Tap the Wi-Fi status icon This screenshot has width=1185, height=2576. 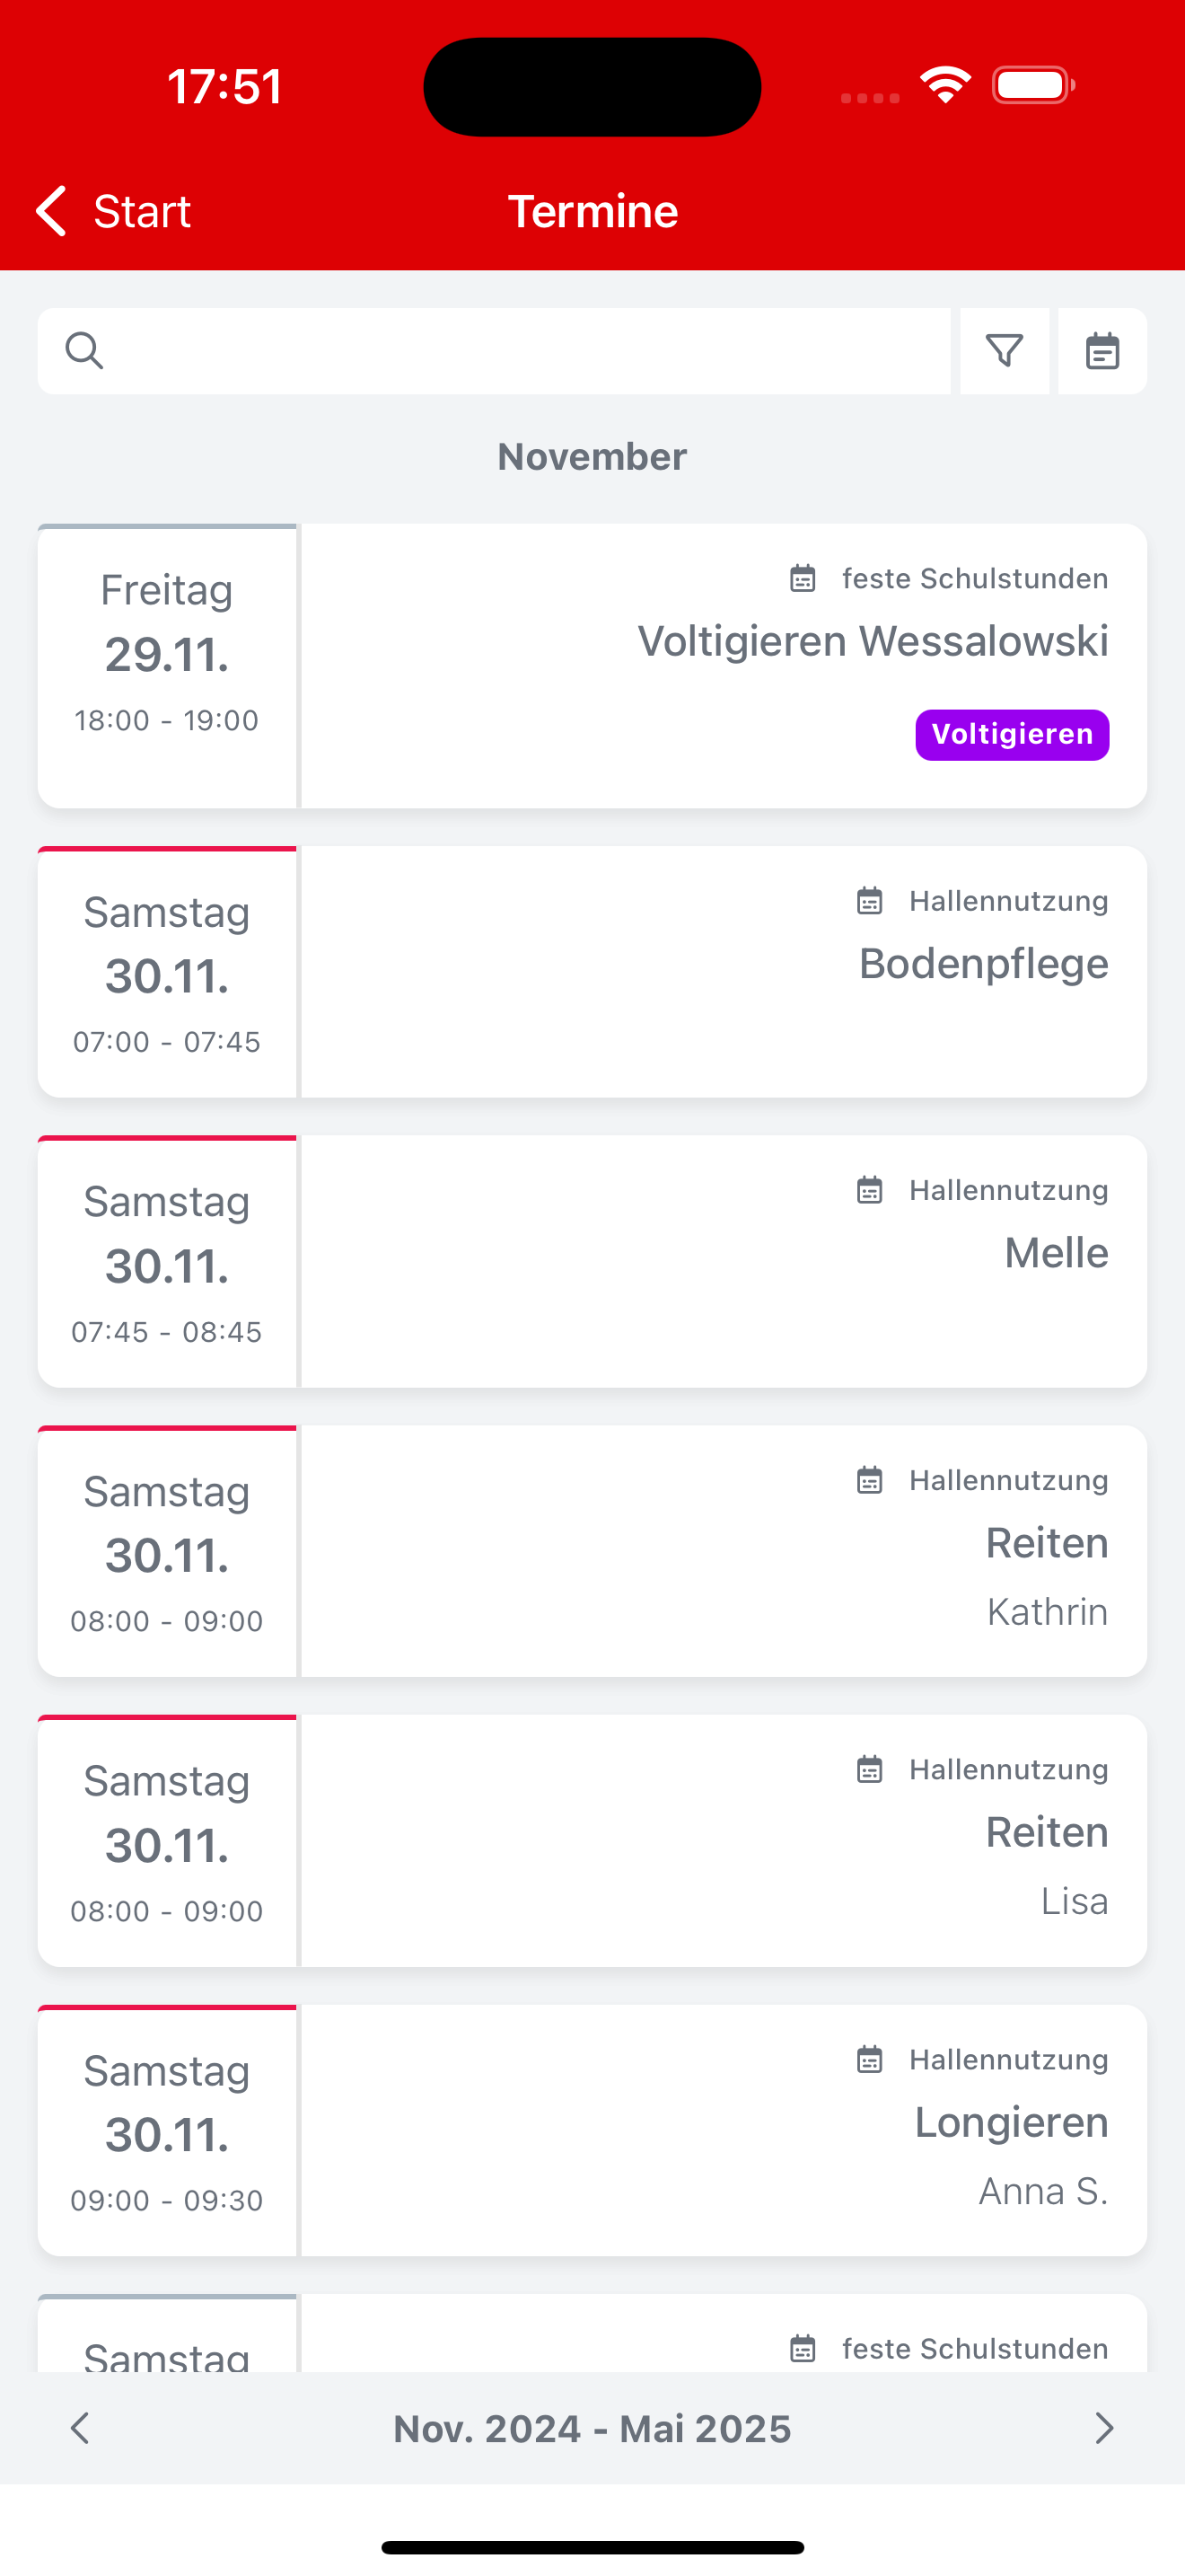click(x=945, y=85)
